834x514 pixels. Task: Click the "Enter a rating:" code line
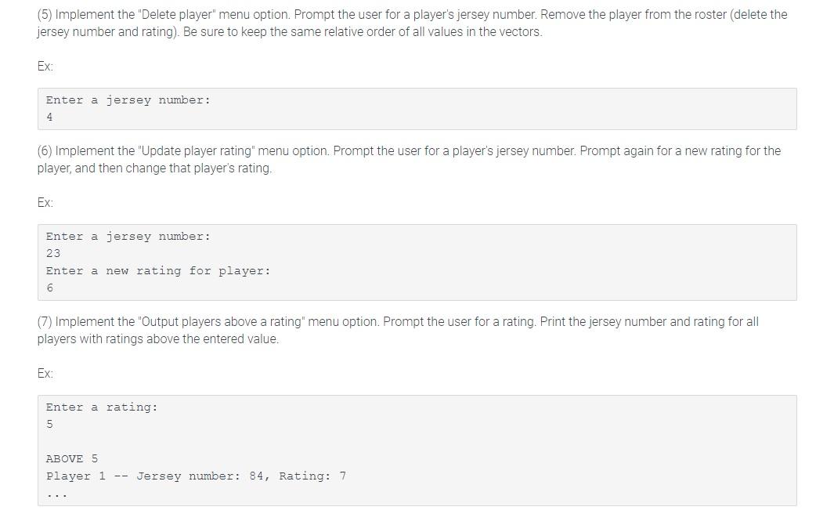(x=102, y=407)
